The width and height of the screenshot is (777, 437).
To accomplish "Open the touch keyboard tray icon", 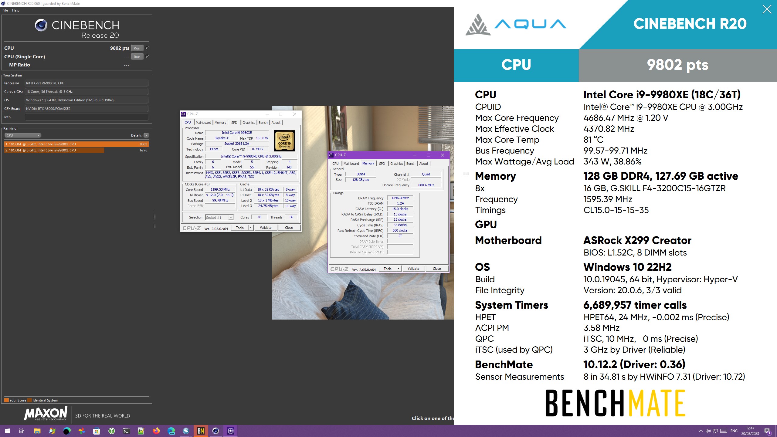I will click(x=724, y=431).
